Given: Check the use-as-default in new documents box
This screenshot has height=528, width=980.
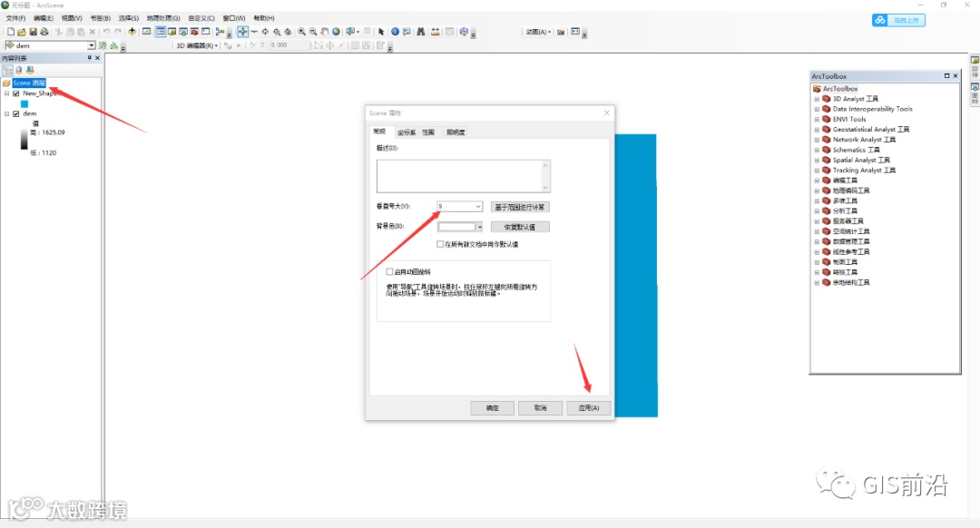Looking at the screenshot, I should pyautogui.click(x=440, y=244).
